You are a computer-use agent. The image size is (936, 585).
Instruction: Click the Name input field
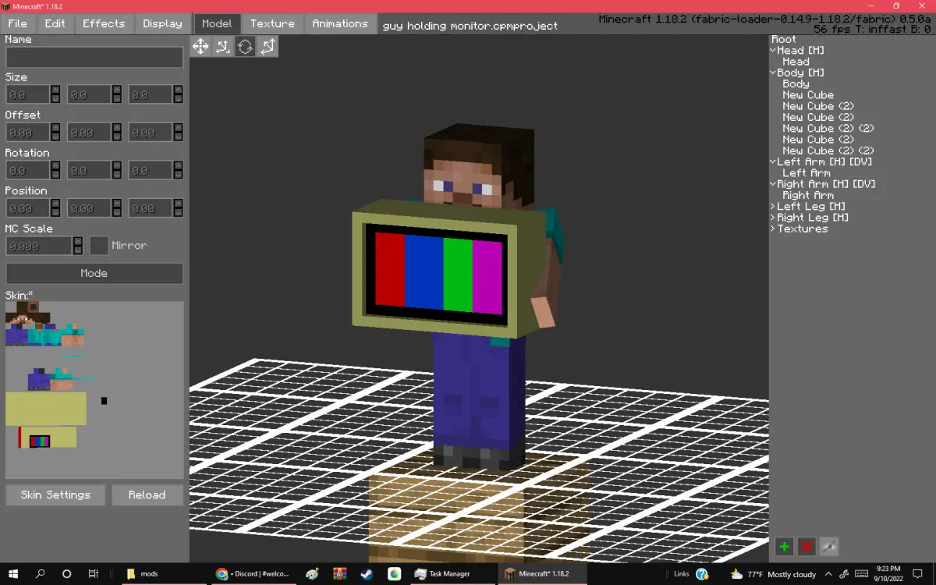click(x=94, y=57)
